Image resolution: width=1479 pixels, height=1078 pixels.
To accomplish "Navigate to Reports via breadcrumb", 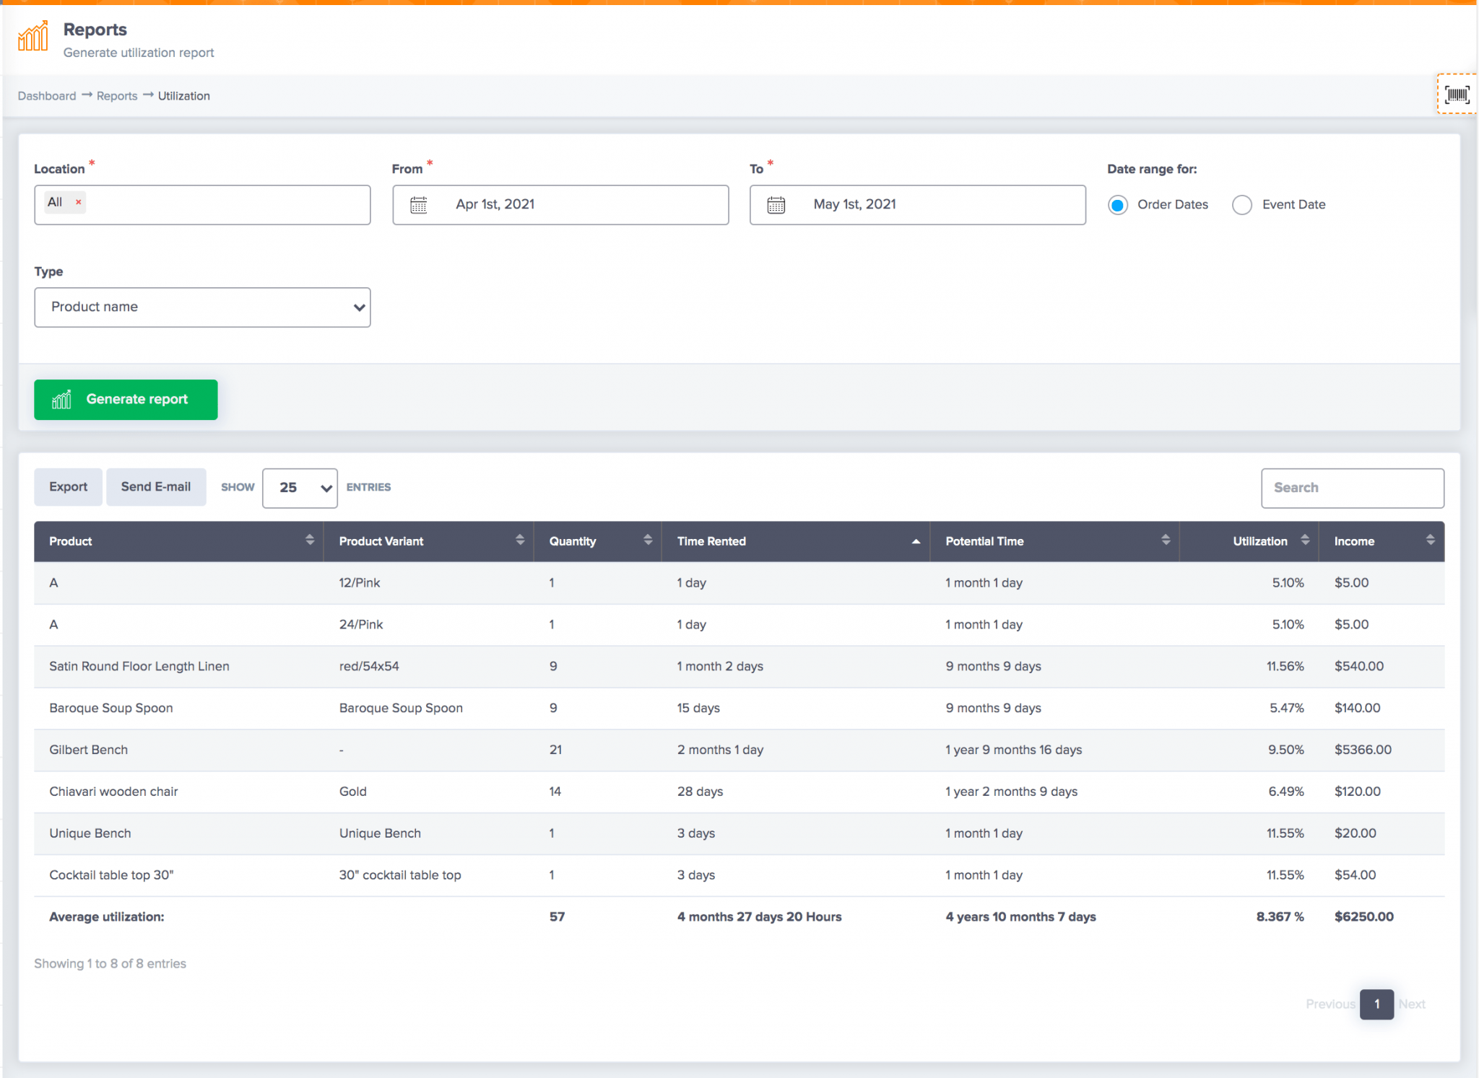I will pos(116,95).
